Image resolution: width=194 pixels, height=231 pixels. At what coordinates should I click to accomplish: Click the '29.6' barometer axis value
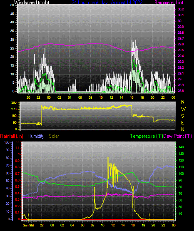point(181,45)
